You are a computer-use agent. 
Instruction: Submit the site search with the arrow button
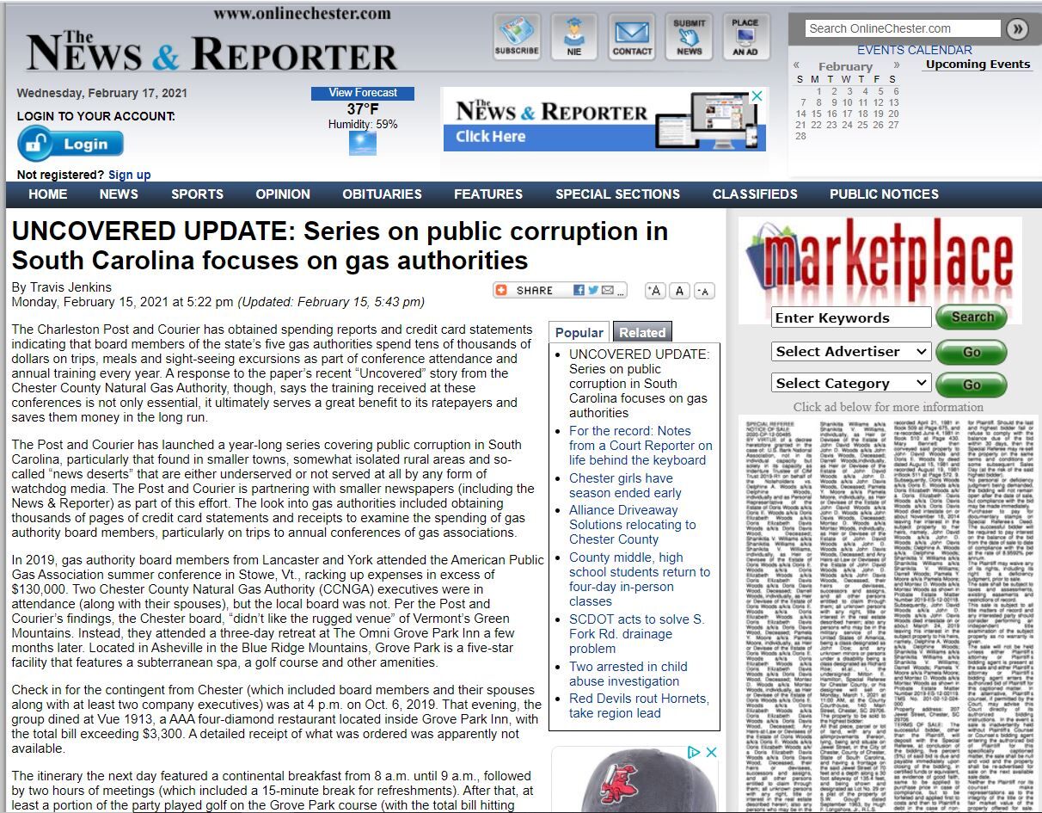coord(1017,28)
